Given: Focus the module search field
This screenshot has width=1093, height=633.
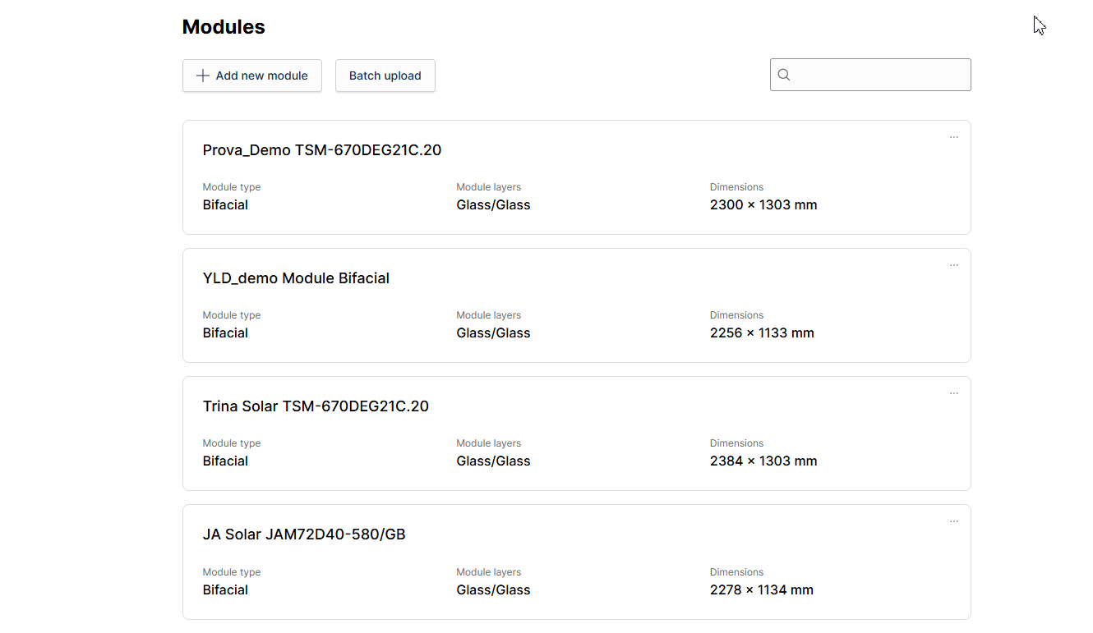Looking at the screenshot, I should coord(870,75).
